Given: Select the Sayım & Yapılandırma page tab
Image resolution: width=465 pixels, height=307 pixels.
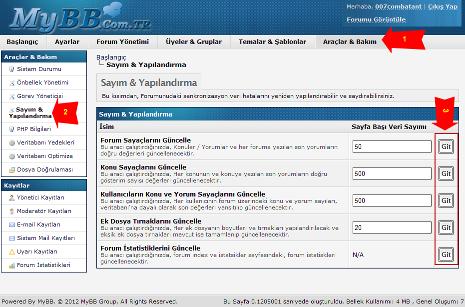Looking at the screenshot, I should click(x=149, y=82).
